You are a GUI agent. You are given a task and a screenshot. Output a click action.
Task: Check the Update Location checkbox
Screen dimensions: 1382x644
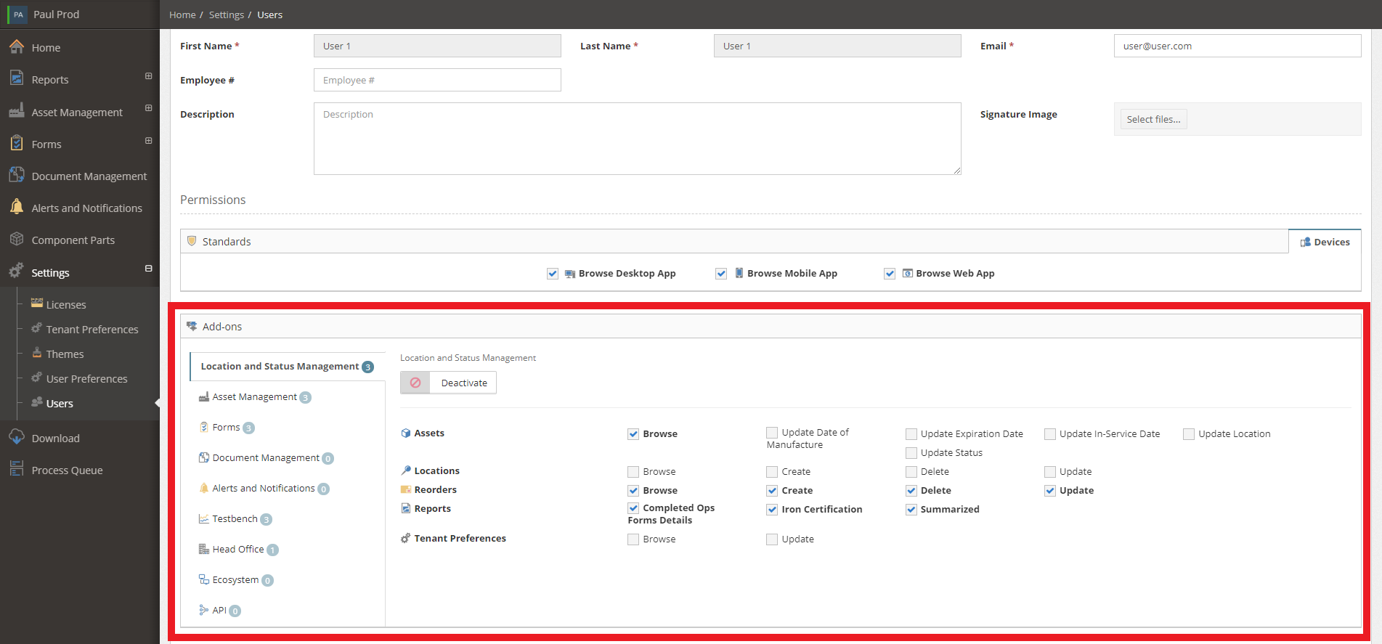[x=1189, y=434]
